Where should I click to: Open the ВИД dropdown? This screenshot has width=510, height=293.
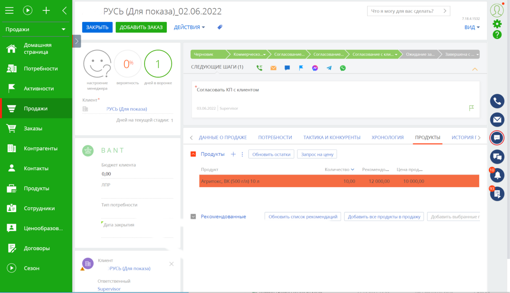point(472,27)
